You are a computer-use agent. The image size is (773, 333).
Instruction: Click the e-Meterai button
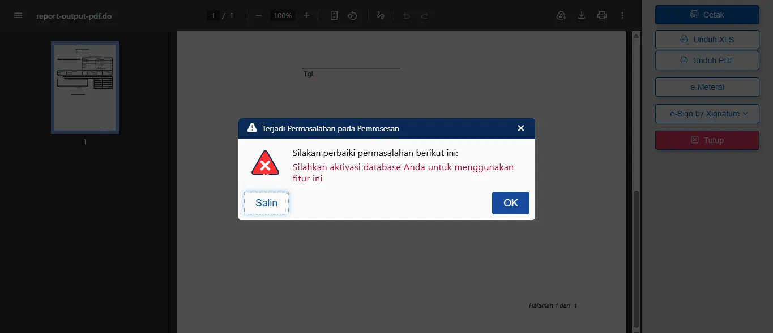tap(707, 87)
